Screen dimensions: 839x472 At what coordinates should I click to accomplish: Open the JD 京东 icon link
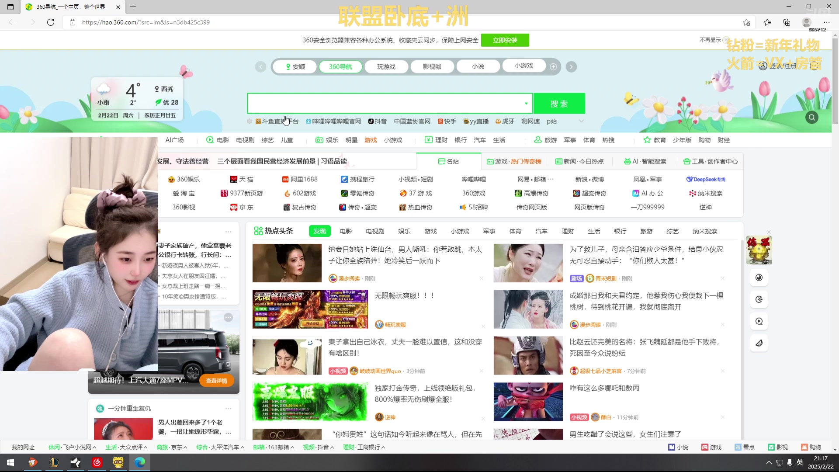[x=242, y=208]
